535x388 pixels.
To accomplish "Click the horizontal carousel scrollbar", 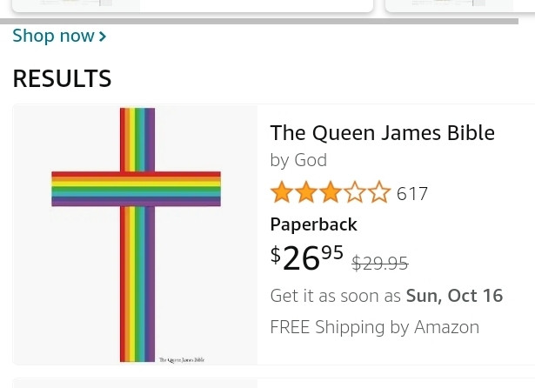I will (x=259, y=21).
